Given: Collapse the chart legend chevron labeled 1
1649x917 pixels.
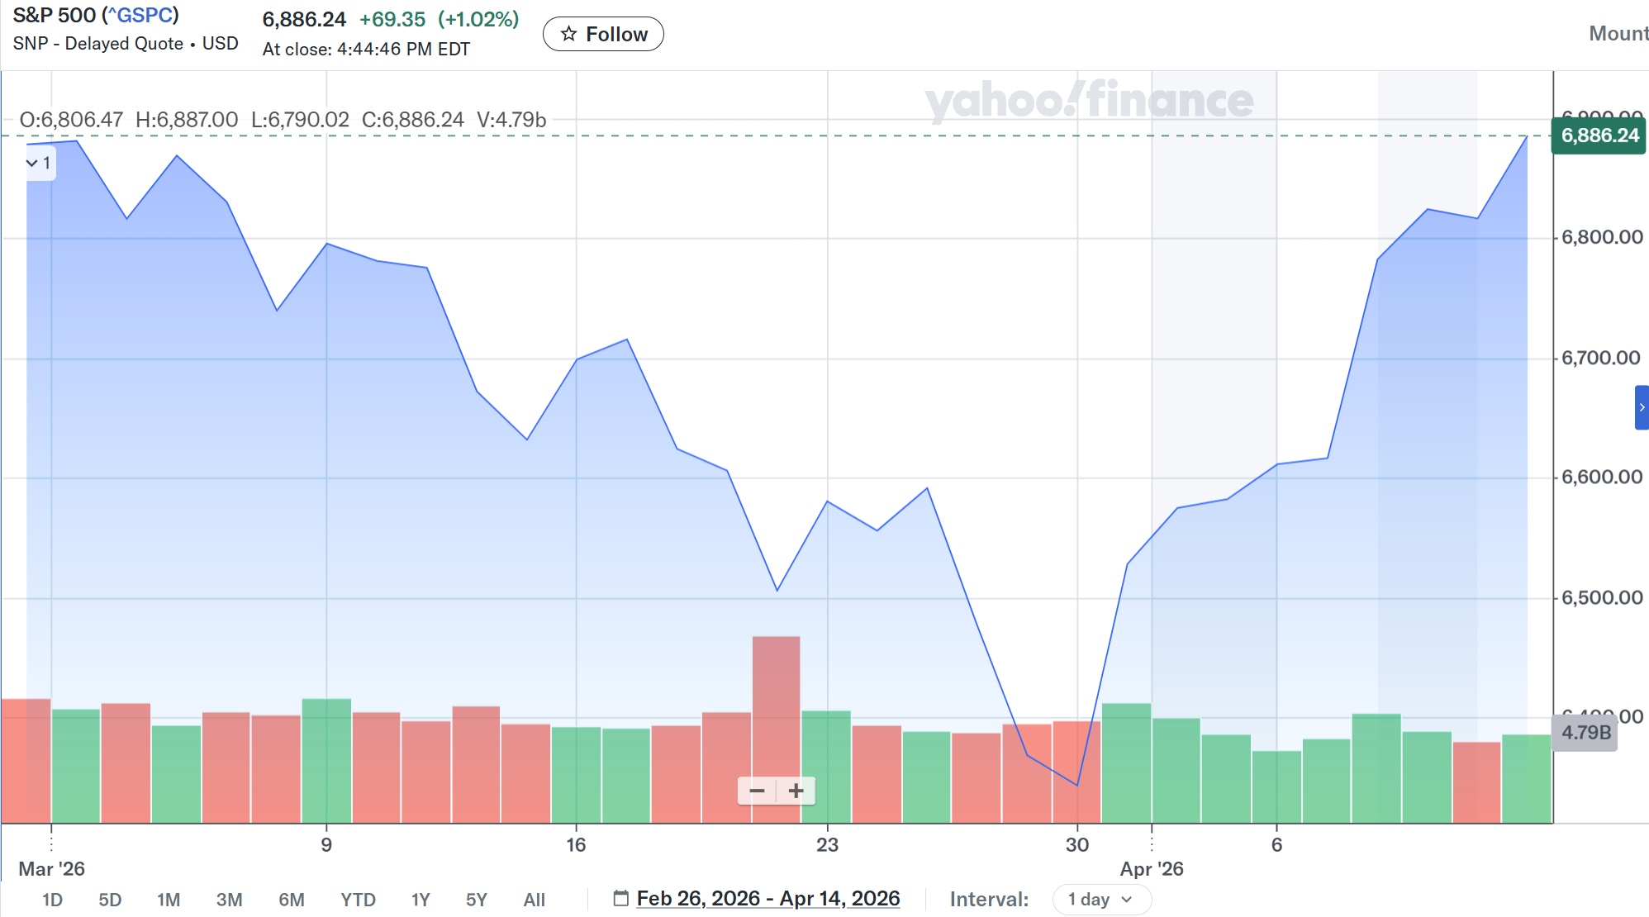Looking at the screenshot, I should [x=39, y=163].
